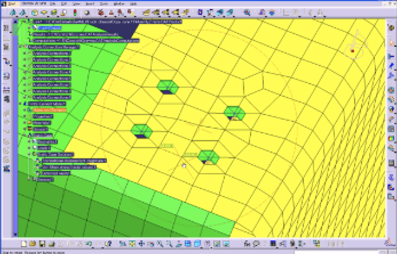Expand the Finite Element Model node

(21, 104)
